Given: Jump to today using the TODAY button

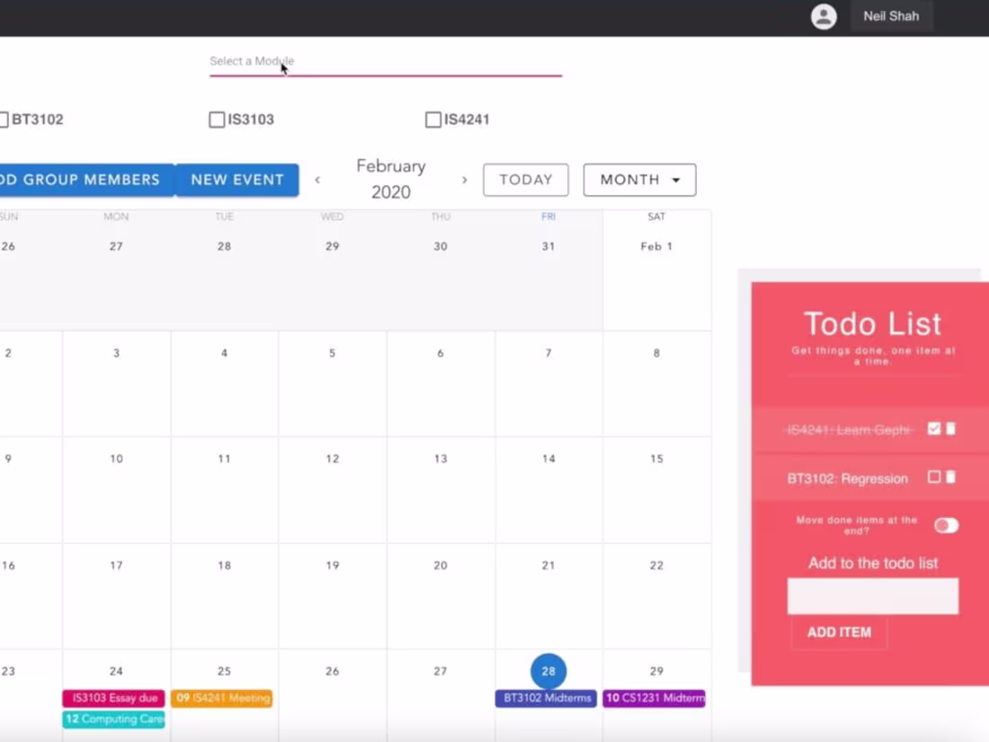Looking at the screenshot, I should pos(525,180).
